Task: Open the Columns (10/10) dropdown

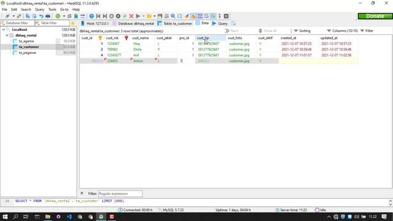Action: (x=343, y=31)
